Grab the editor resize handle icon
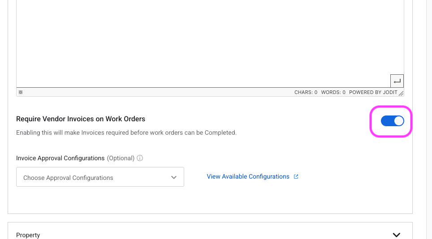 click(x=401, y=93)
